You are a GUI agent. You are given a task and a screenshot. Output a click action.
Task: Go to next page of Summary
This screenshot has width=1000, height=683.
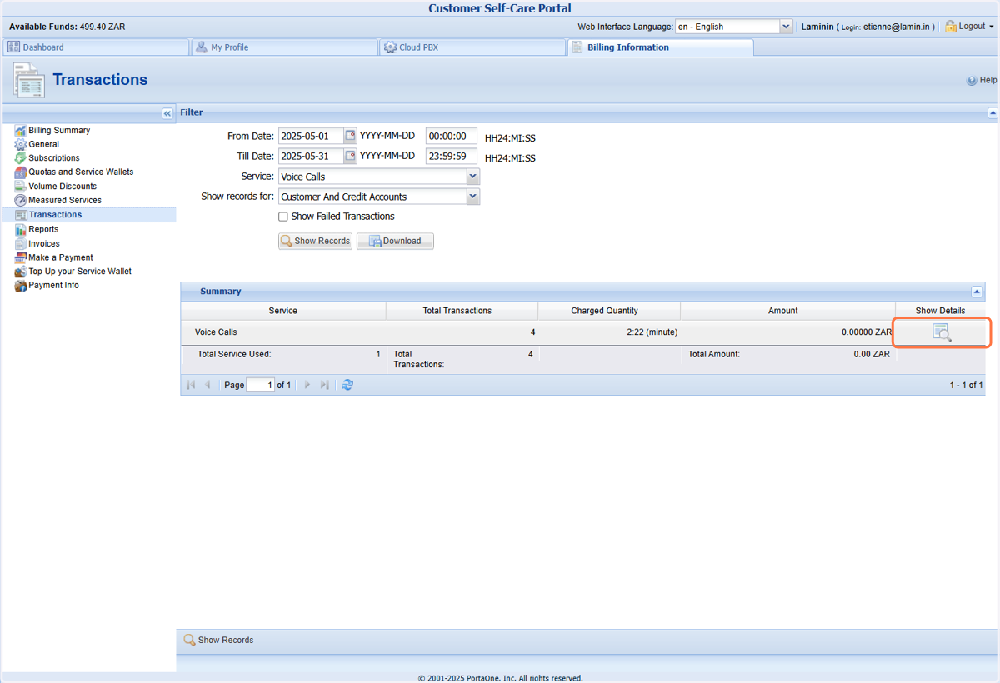click(x=307, y=385)
